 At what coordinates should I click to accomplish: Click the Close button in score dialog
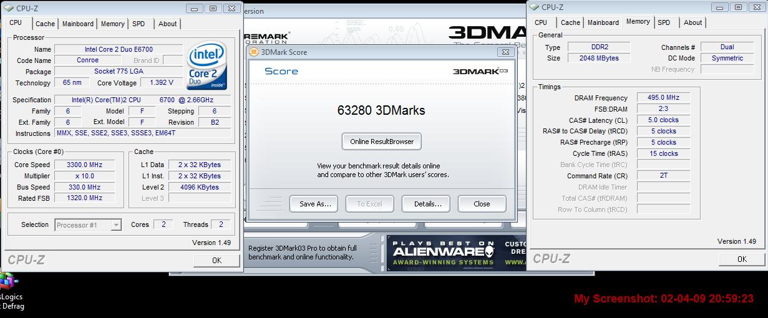click(x=482, y=204)
